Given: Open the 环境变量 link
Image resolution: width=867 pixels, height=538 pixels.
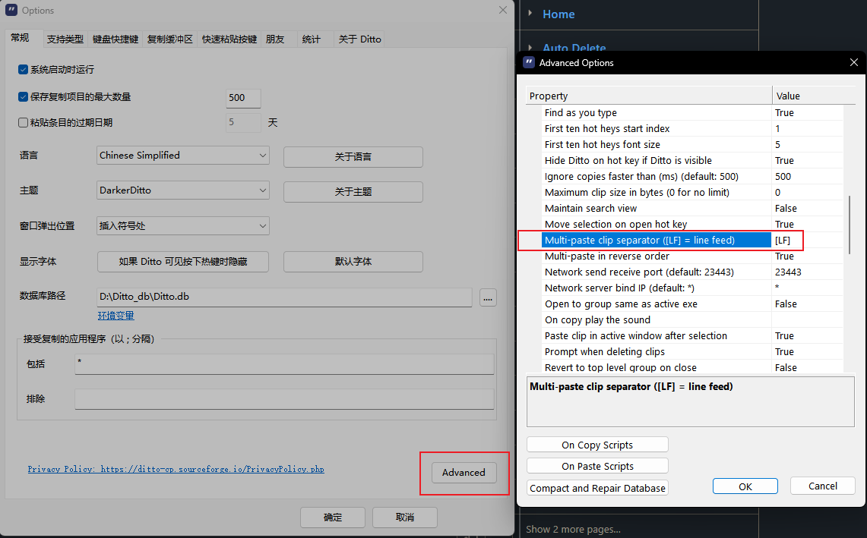Looking at the screenshot, I should 115,316.
